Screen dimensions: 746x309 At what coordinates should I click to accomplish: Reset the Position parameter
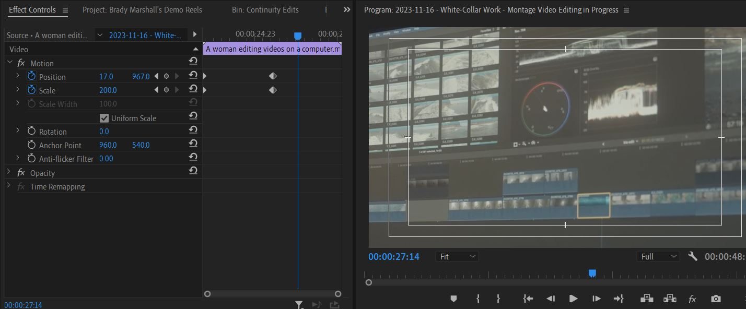coord(193,76)
